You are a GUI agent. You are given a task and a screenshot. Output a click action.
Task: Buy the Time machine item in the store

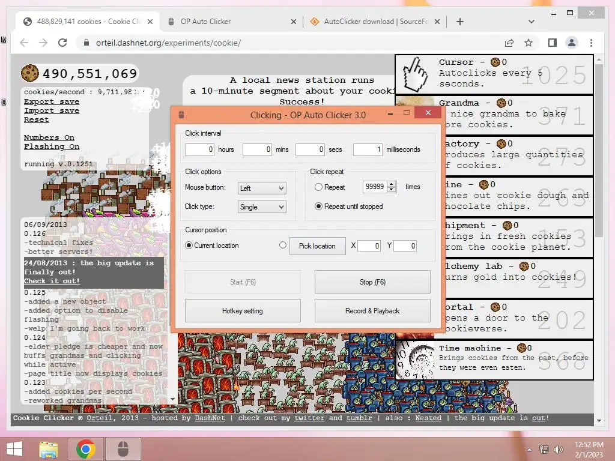point(494,360)
